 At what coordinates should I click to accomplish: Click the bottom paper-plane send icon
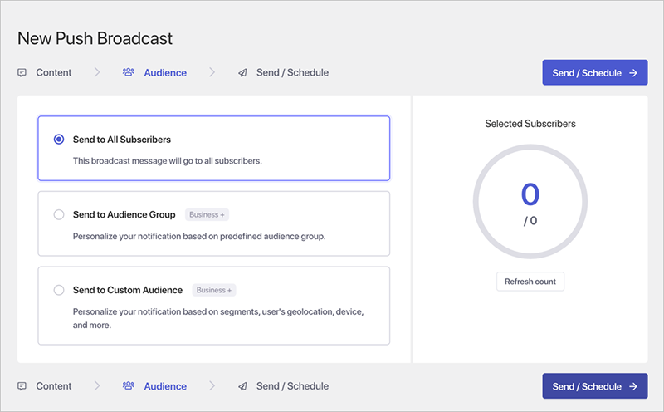(x=242, y=386)
